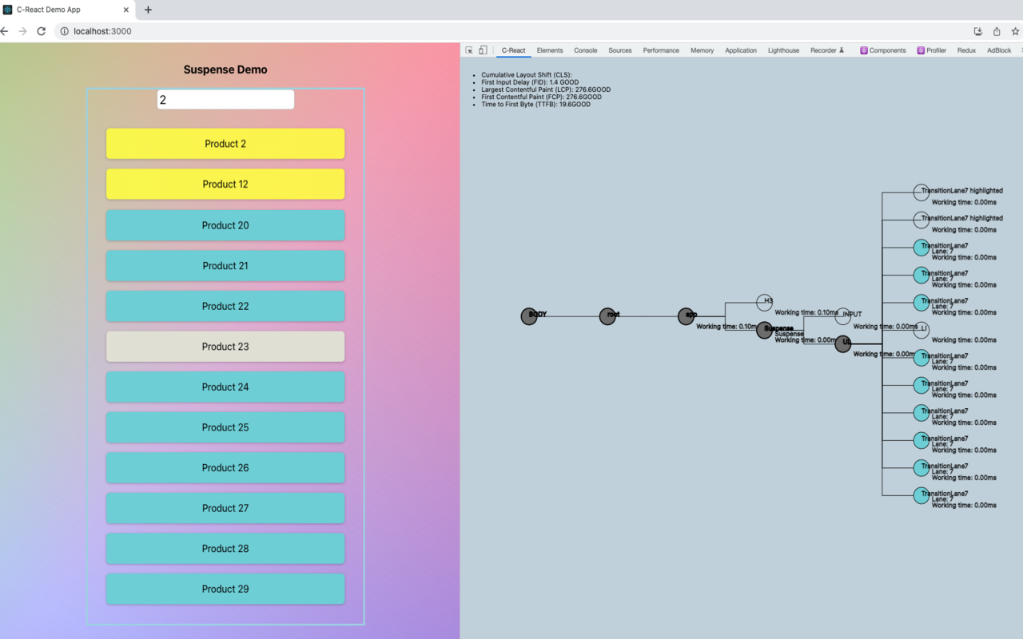Click the Product 26 item

coord(225,468)
